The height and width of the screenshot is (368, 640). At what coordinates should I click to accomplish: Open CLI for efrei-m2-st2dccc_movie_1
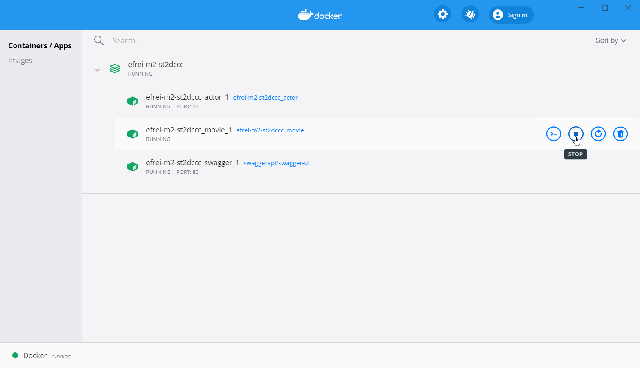[x=554, y=134]
